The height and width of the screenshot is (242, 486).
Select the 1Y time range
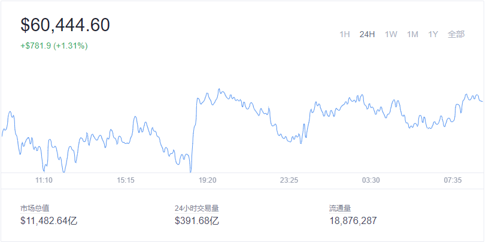pyautogui.click(x=433, y=34)
